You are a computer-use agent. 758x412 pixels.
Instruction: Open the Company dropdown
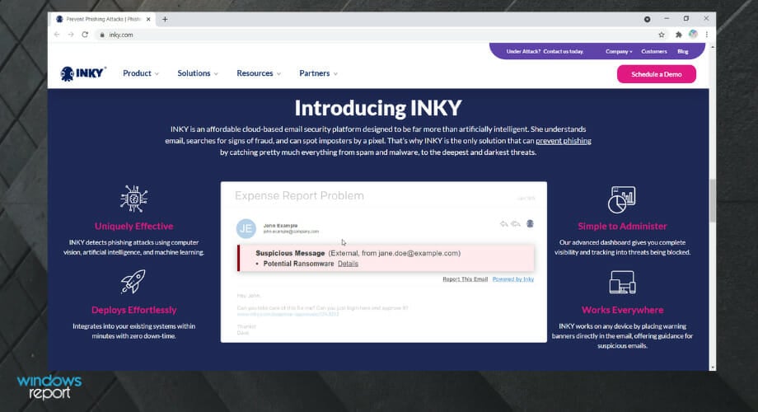619,51
